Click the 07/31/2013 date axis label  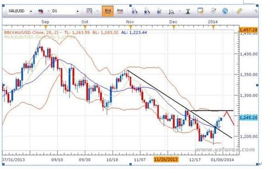click(13, 160)
